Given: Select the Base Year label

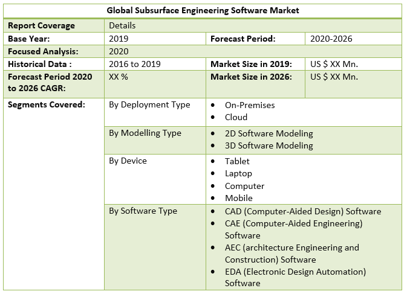Looking at the screenshot, I should click(28, 39).
